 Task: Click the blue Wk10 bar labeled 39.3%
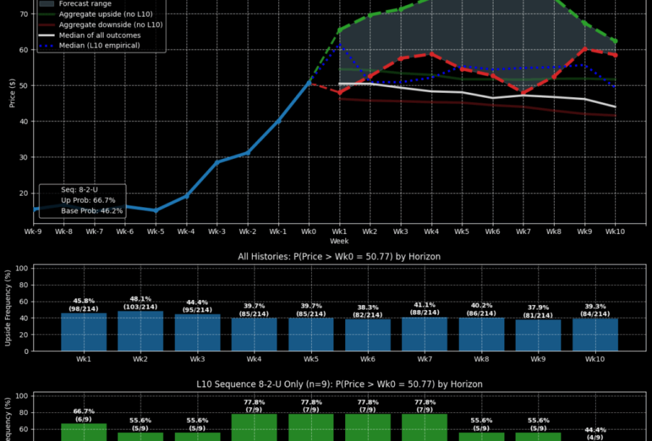point(595,335)
